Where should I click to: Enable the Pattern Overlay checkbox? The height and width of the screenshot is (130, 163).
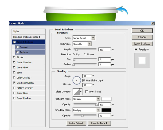coord(14,88)
